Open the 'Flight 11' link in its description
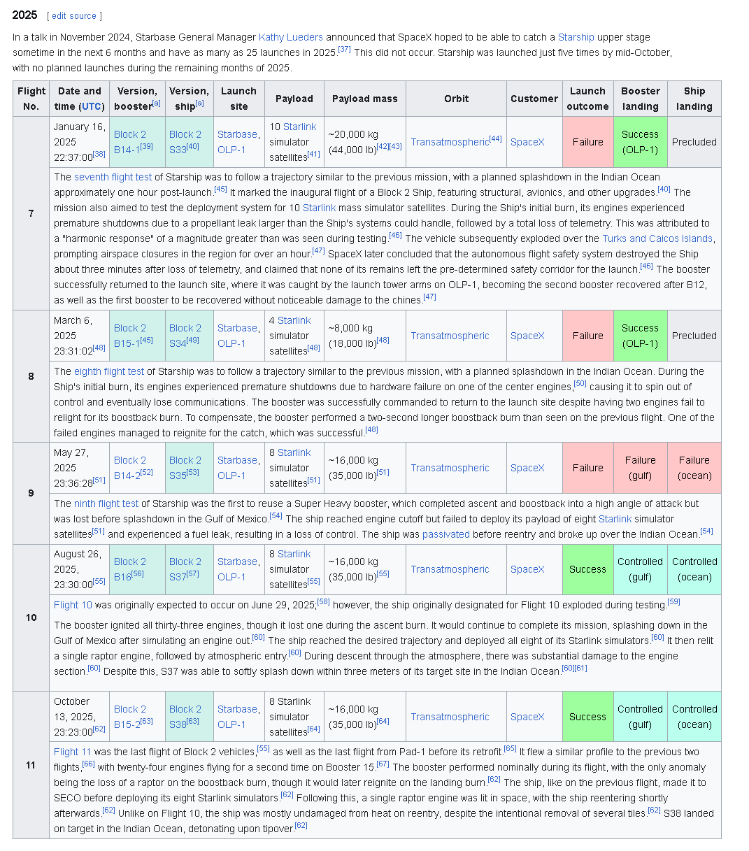The width and height of the screenshot is (749, 851). point(73,752)
